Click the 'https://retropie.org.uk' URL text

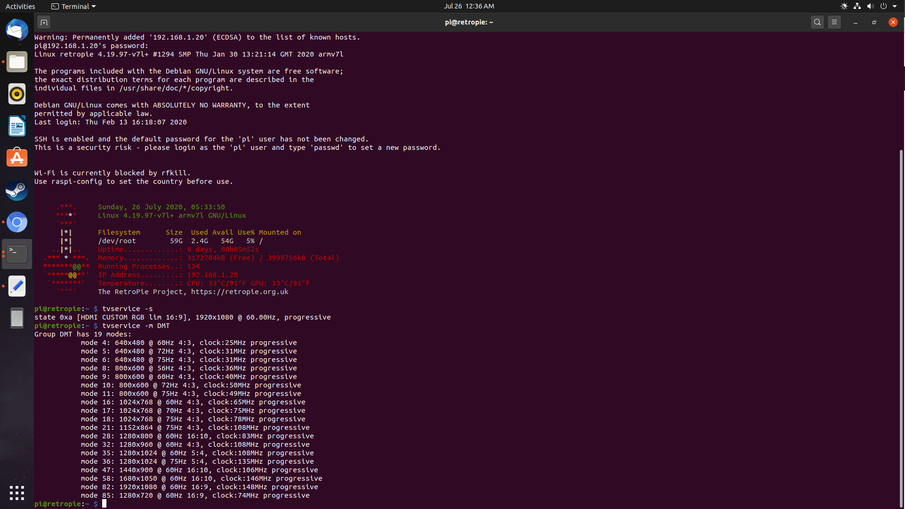(x=240, y=292)
